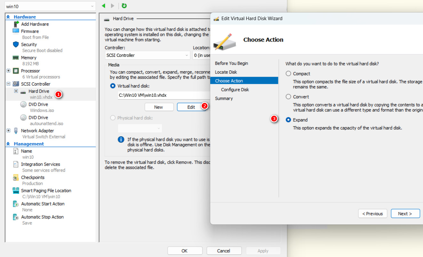Select the Windows.iso DVD Drive disc icon
Image resolution: width=423 pixels, height=257 pixels.
tap(23, 104)
